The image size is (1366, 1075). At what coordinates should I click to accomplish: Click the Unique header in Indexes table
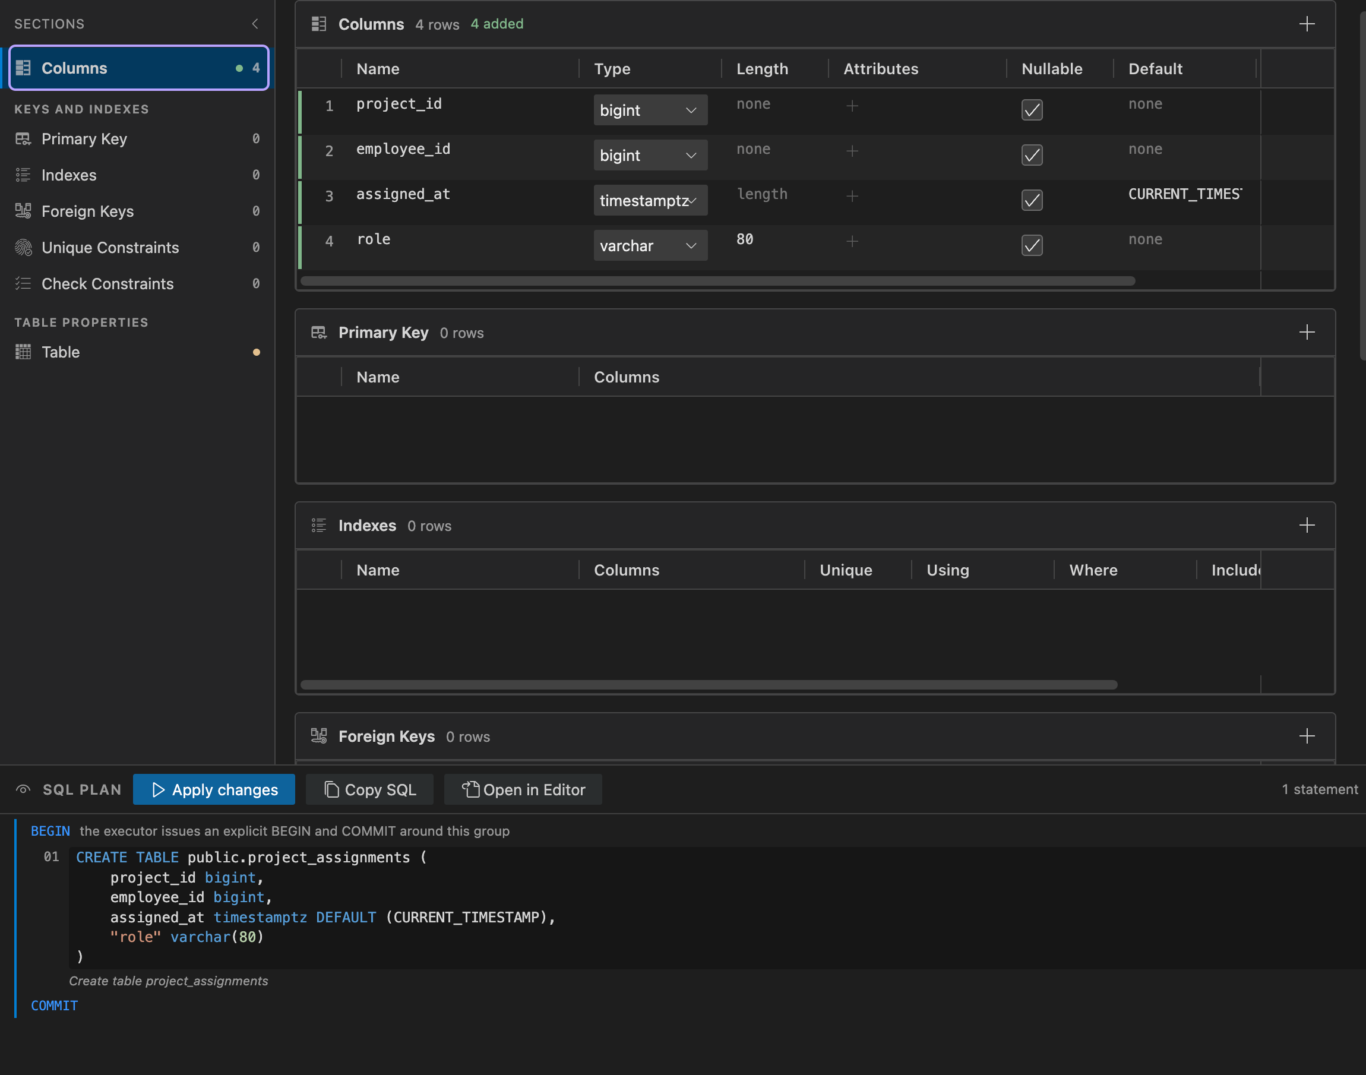(x=846, y=570)
